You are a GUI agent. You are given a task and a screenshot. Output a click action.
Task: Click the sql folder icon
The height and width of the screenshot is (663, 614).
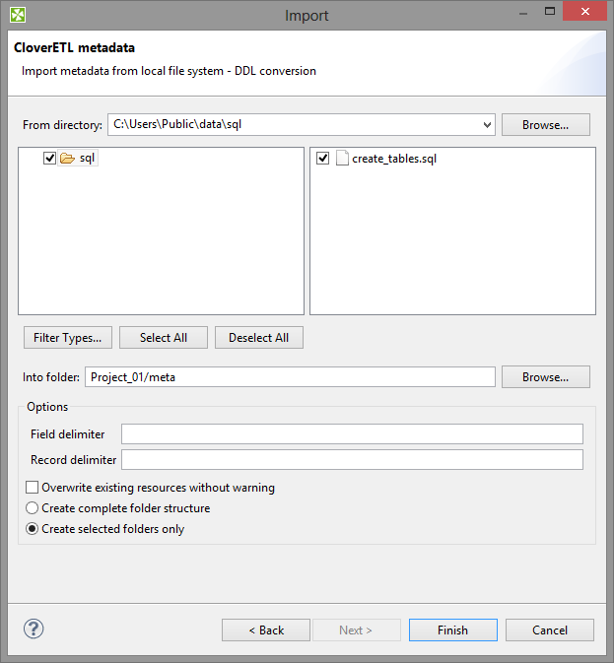[67, 159]
